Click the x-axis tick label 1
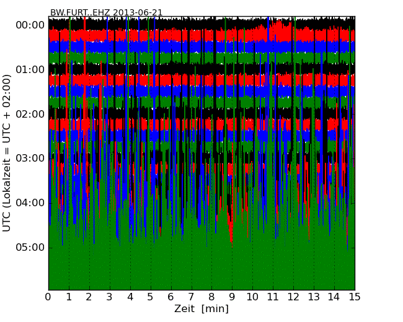The image size is (403, 322). (69, 297)
